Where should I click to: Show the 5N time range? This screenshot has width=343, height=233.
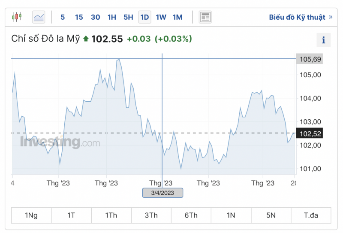[271, 215]
